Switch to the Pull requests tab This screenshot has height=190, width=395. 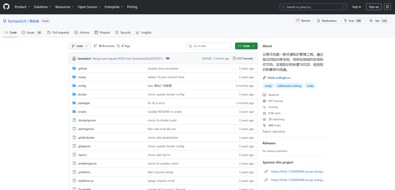(x=58, y=33)
